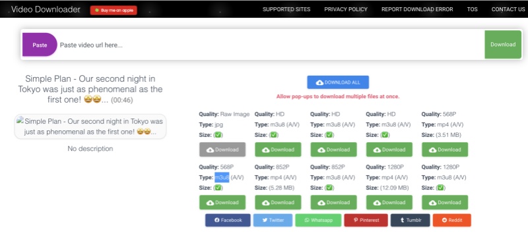Click the 'Allow pop-ups to download multiple files' notice
The width and height of the screenshot is (528, 243).
[338, 96]
